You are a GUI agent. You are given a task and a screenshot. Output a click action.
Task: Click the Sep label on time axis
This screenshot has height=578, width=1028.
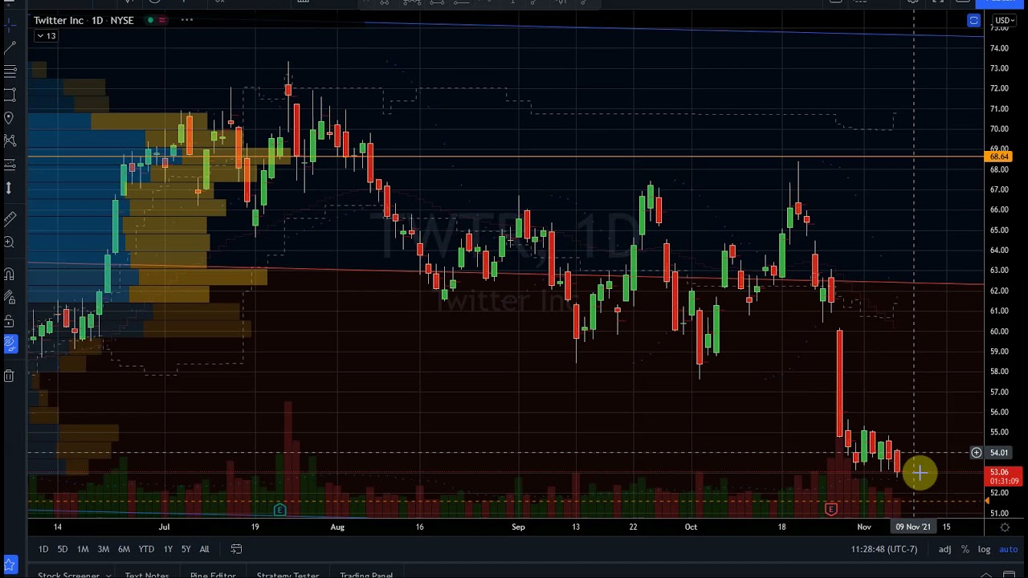click(518, 527)
